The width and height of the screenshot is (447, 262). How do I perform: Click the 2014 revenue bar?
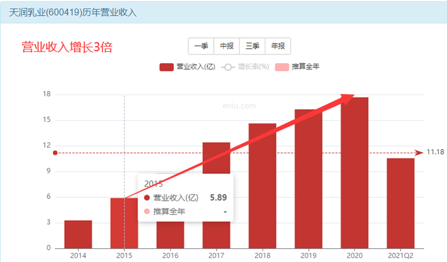[x=78, y=234]
